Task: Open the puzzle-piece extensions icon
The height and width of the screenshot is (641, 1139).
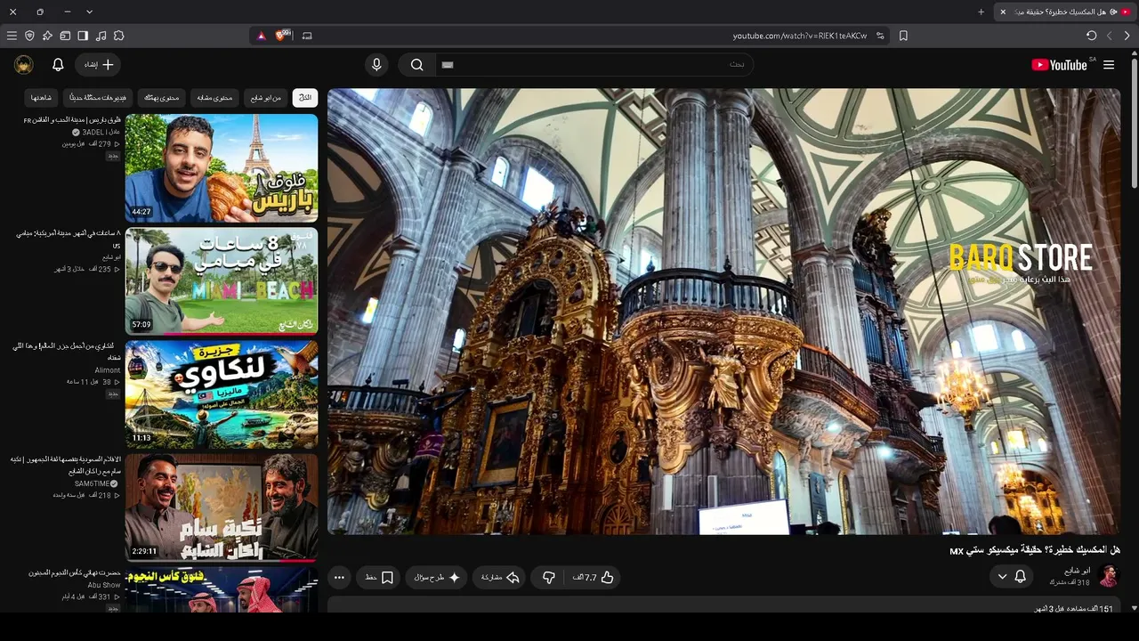Action: 118,36
